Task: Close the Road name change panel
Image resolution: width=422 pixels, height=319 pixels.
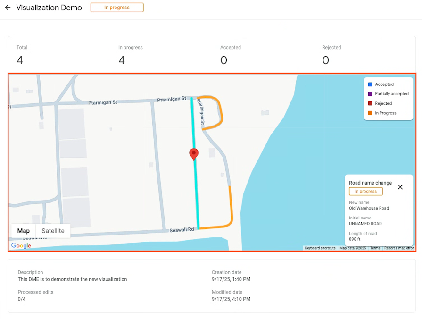Action: (400, 187)
